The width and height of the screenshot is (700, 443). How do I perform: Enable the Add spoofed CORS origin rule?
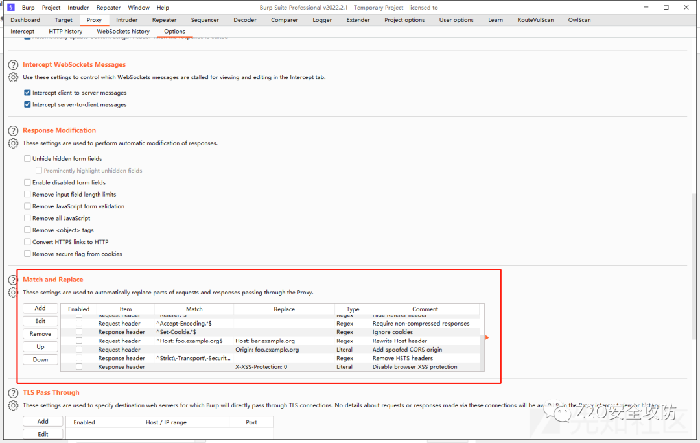click(79, 349)
